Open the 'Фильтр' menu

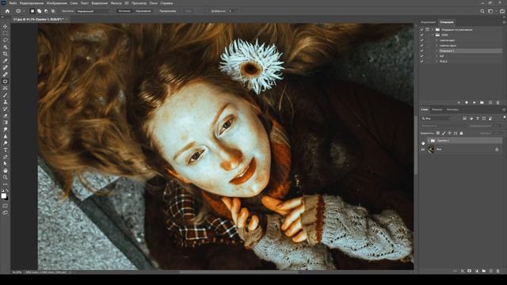pos(116,3)
